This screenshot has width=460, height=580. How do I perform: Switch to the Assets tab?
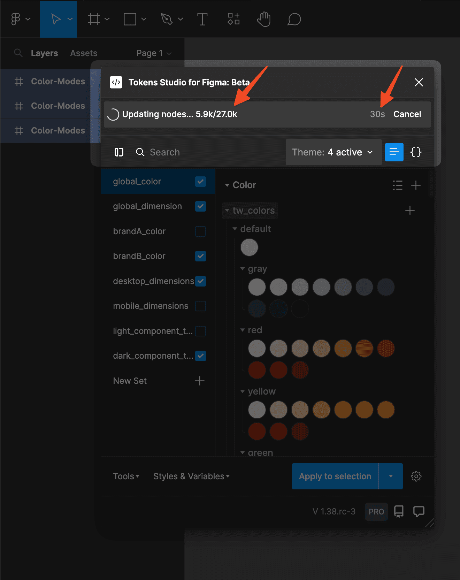pyautogui.click(x=84, y=53)
